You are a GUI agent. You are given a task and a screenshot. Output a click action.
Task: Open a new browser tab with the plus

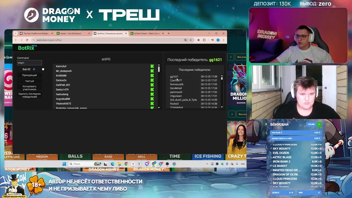[169, 33]
